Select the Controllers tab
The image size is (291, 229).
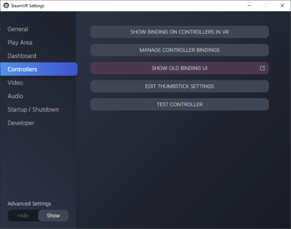(39, 69)
